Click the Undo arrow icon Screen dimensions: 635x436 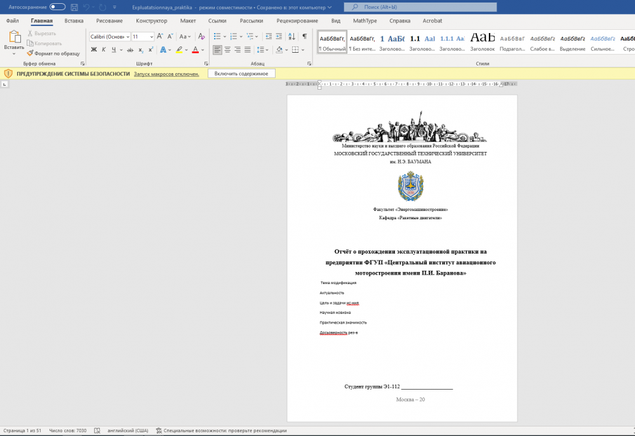(86, 7)
